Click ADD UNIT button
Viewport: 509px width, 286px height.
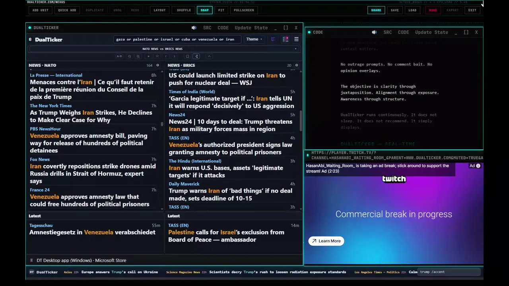pyautogui.click(x=40, y=10)
